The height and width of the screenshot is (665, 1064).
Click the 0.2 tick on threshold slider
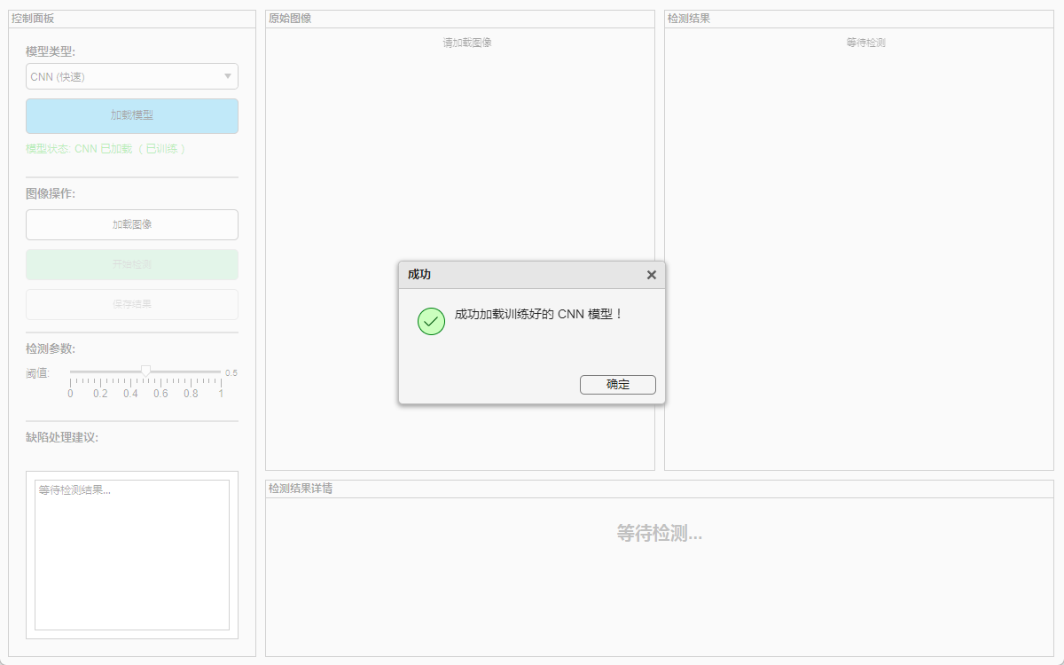coord(100,383)
